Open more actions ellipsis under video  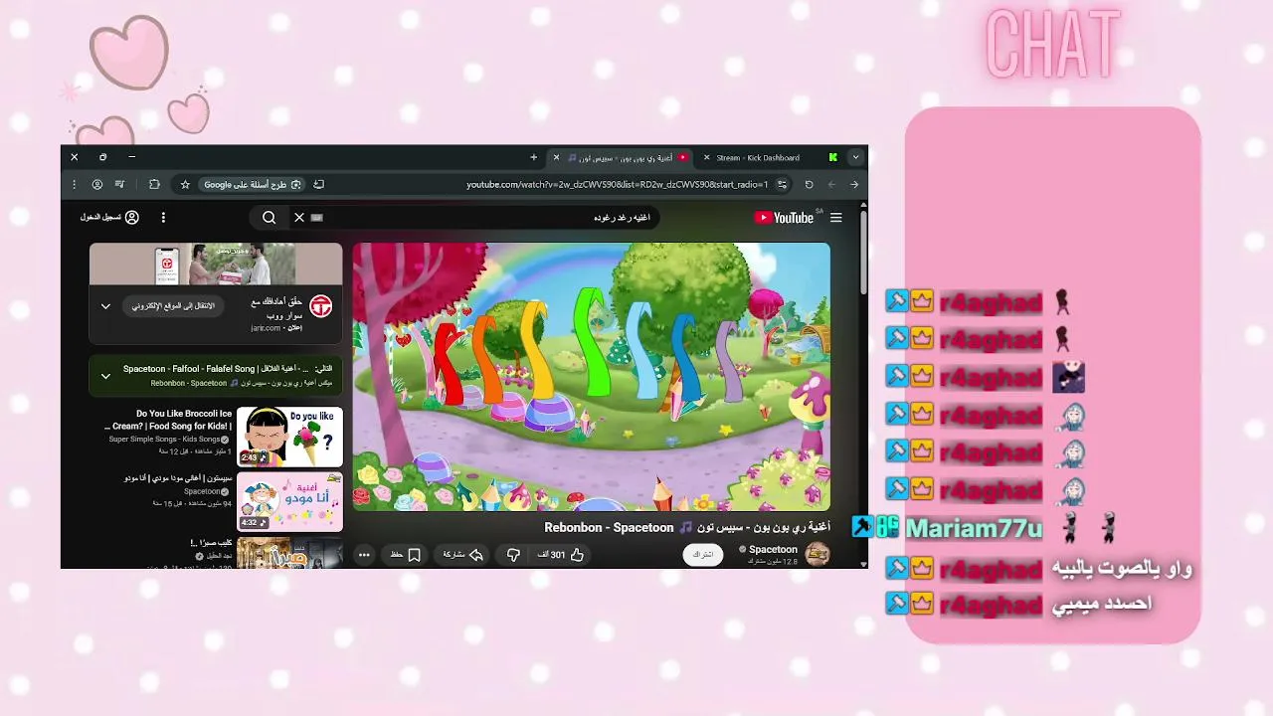(x=364, y=555)
